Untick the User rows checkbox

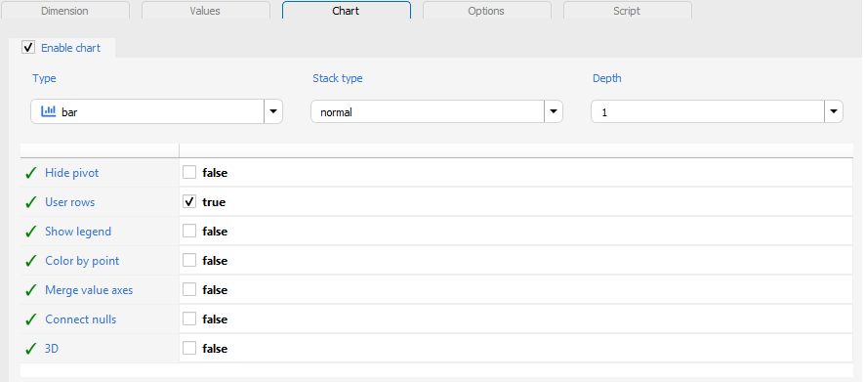point(189,201)
